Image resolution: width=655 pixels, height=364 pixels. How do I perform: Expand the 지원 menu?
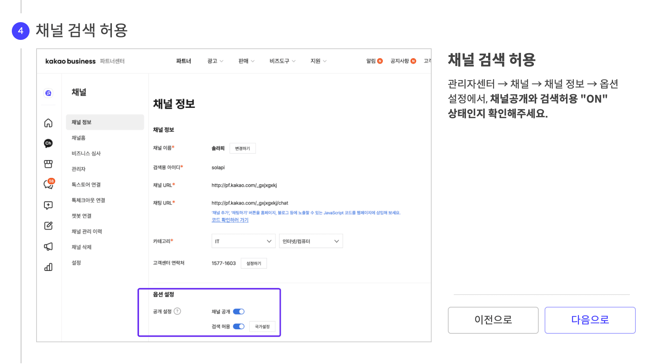[318, 61]
